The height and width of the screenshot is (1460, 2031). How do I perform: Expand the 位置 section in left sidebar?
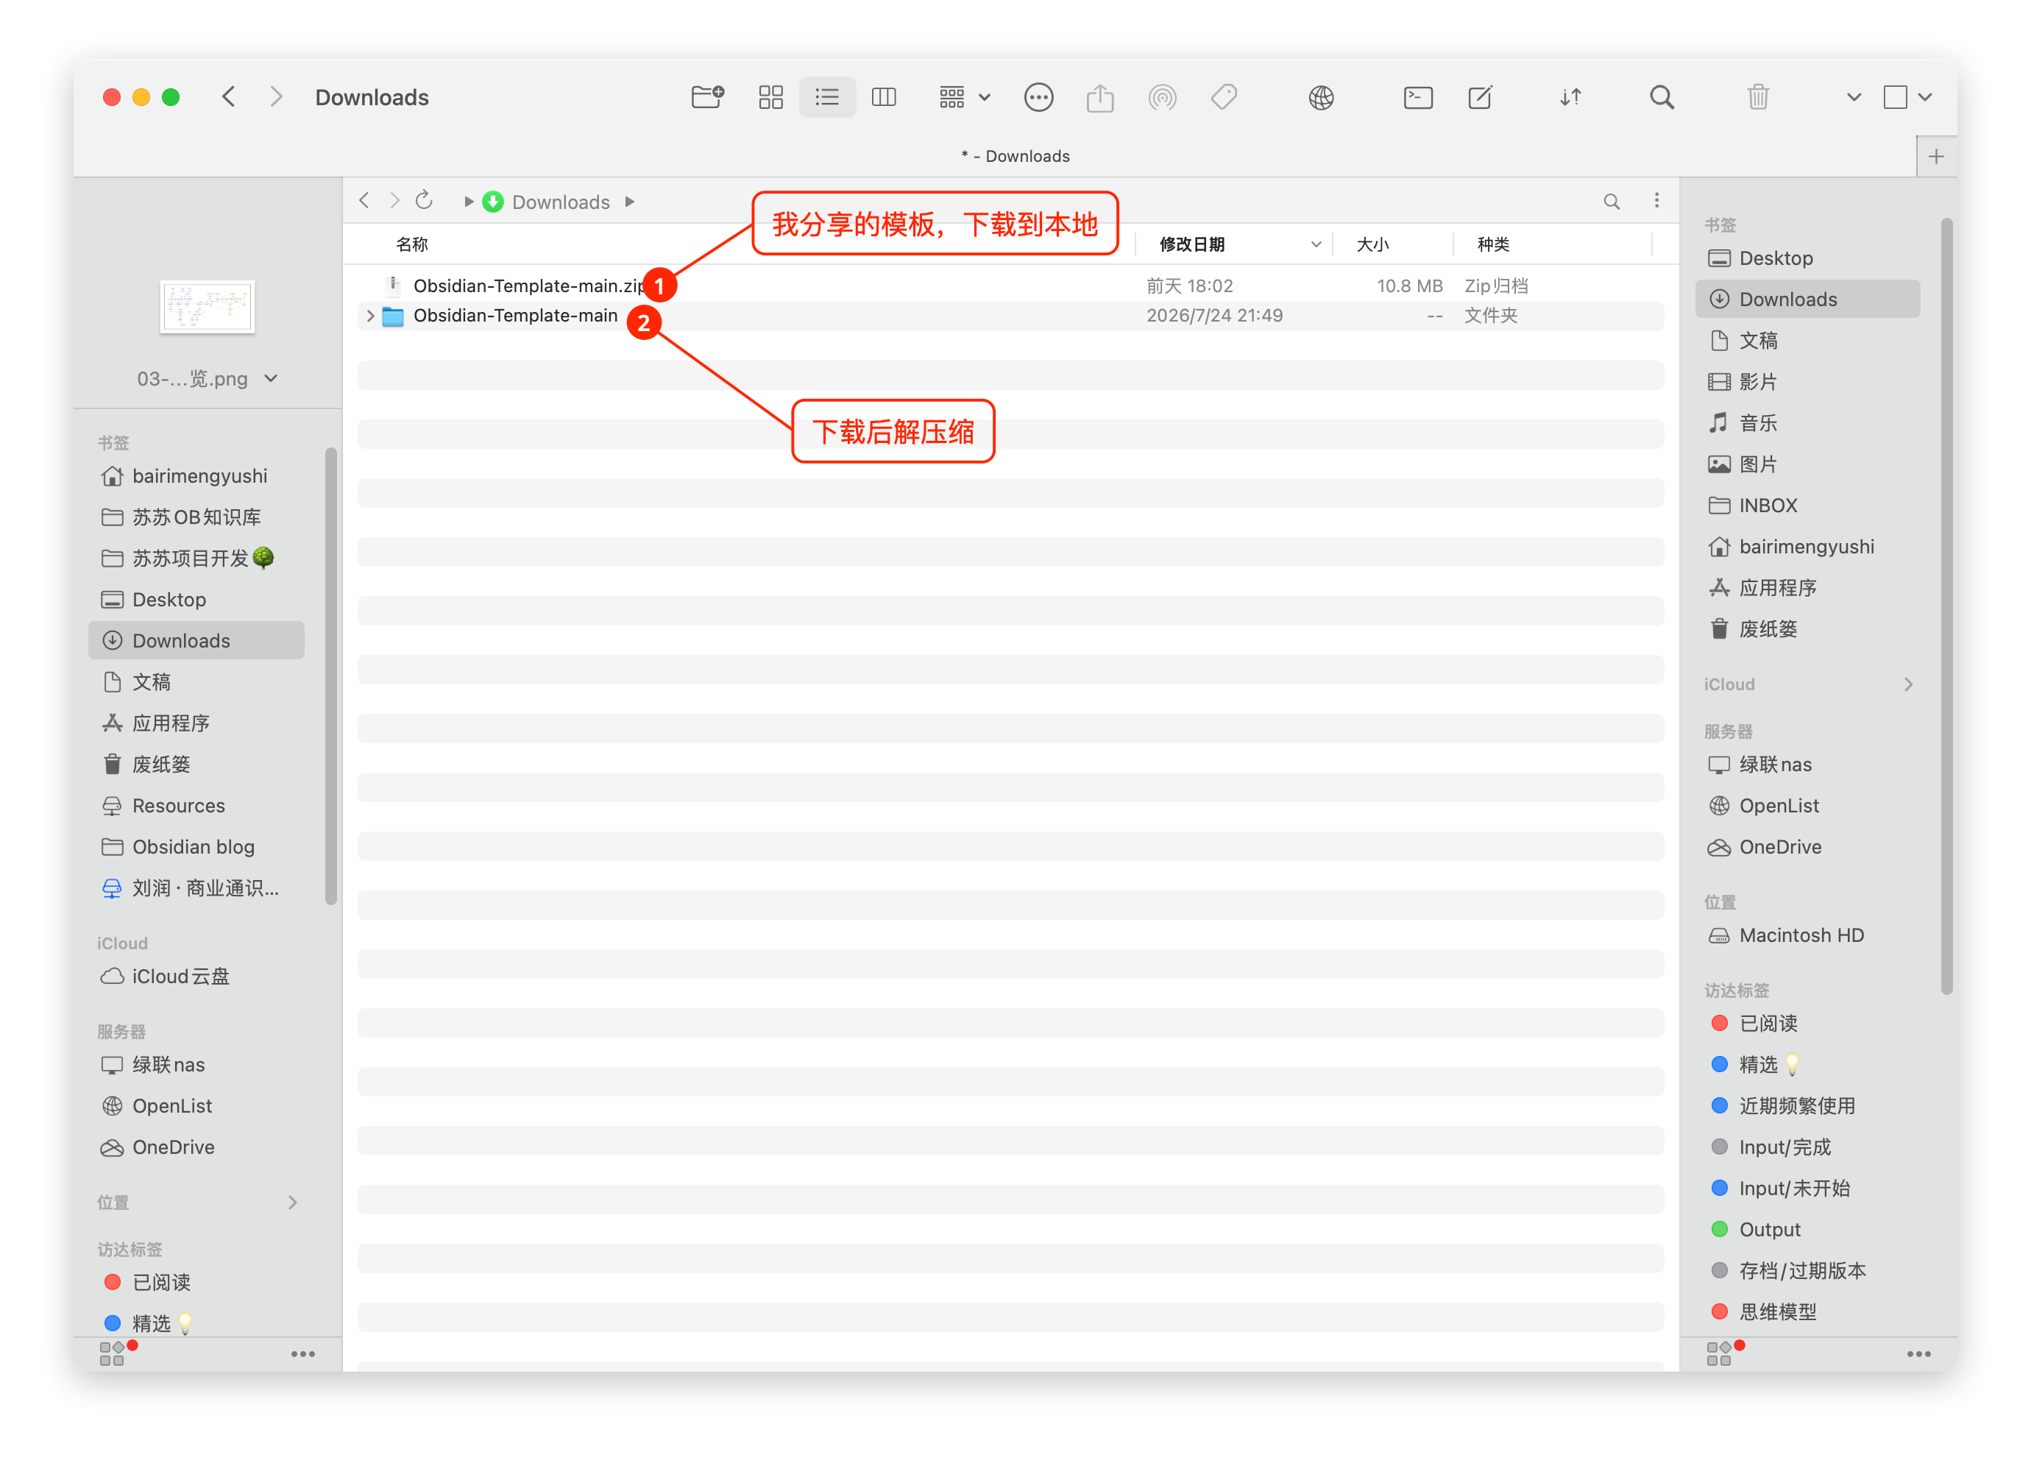(x=292, y=1202)
